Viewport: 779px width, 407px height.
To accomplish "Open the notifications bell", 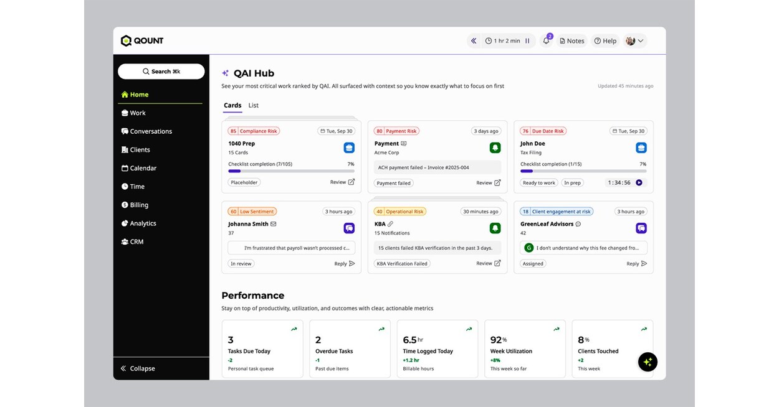I will (x=546, y=40).
